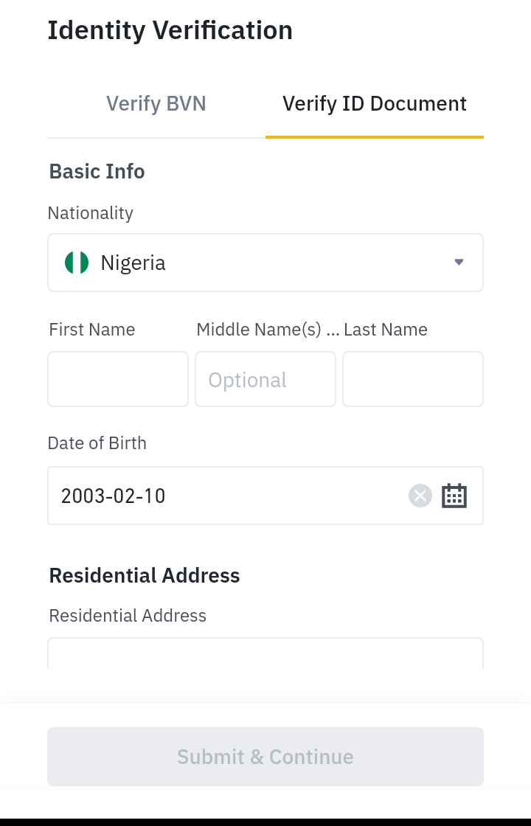
Task: Click the optional Middle Name field
Action: pyautogui.click(x=265, y=379)
